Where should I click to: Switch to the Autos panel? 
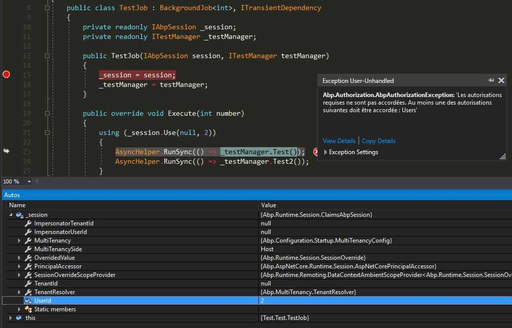coord(12,195)
